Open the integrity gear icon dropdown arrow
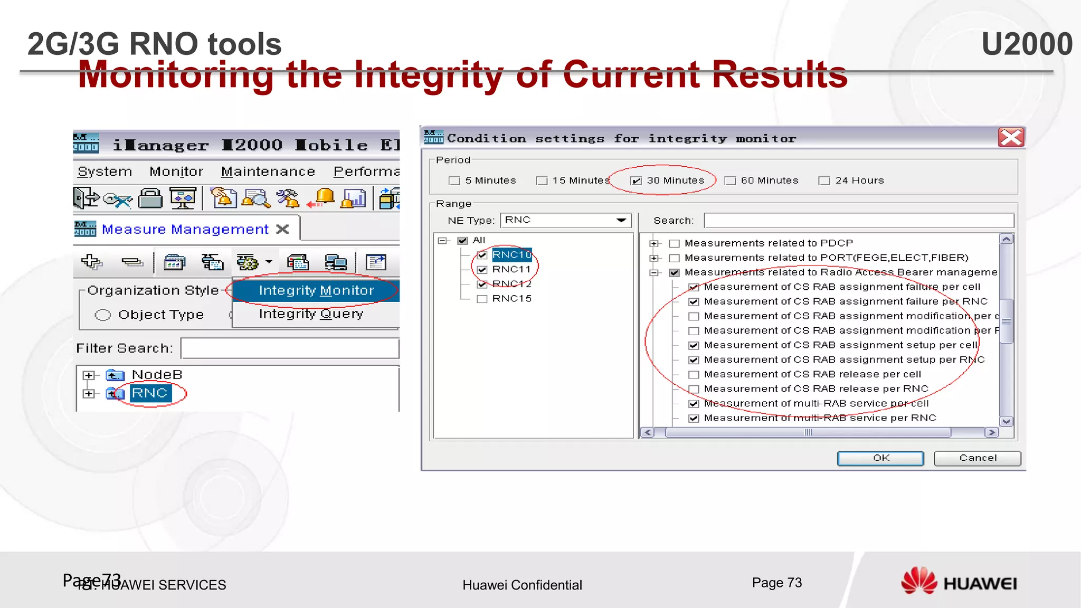Screen dimensions: 1081x608 [269, 262]
